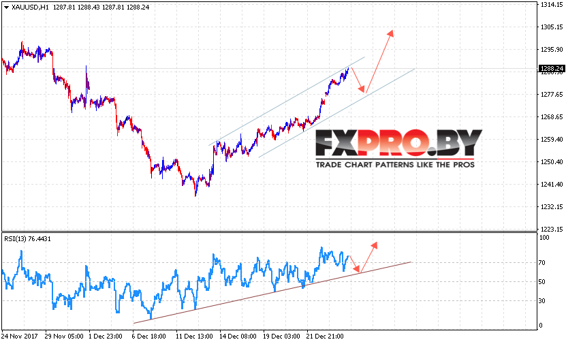The width and height of the screenshot is (566, 344).
Task: Select the 29 Nov 05:00 time label
Action: click(64, 336)
